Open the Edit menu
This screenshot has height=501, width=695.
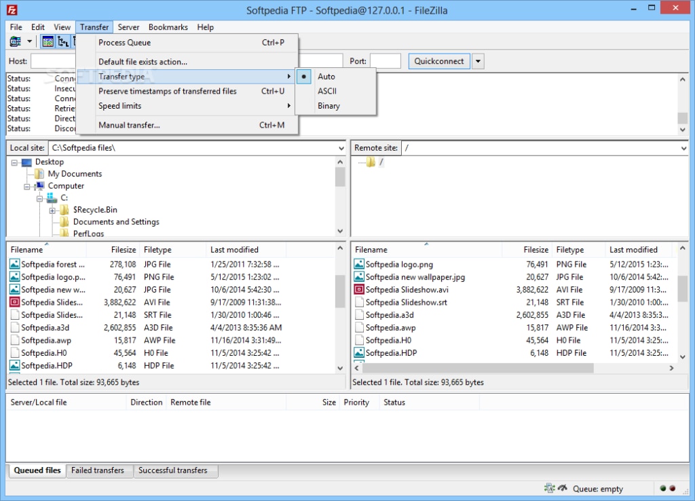38,27
